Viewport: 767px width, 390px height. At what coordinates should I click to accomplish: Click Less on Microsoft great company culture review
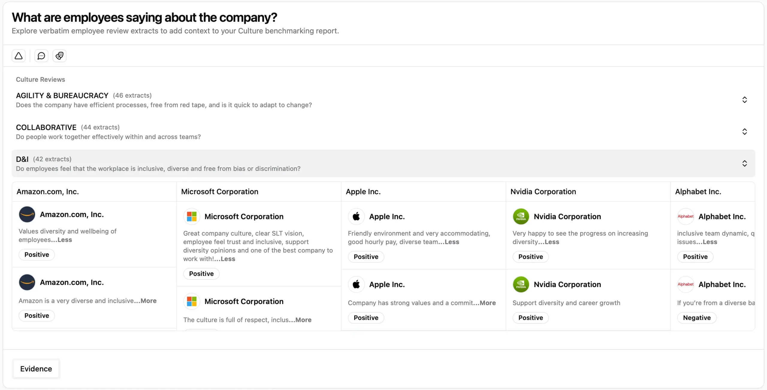coord(228,259)
